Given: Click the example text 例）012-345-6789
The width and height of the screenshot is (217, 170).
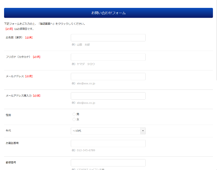Looking at the screenshot, I should click(83, 150).
